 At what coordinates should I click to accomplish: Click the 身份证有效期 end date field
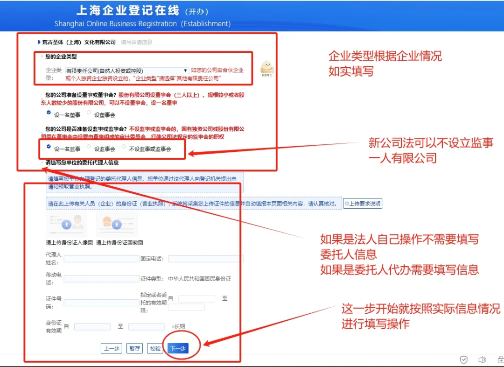point(147,327)
